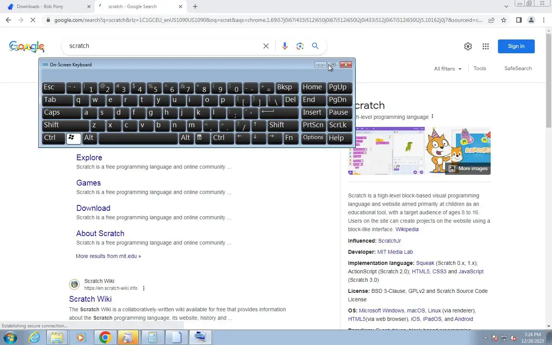Toggle left Shift on the on-screen keyboard
The width and height of the screenshot is (552, 345).
[66, 125]
